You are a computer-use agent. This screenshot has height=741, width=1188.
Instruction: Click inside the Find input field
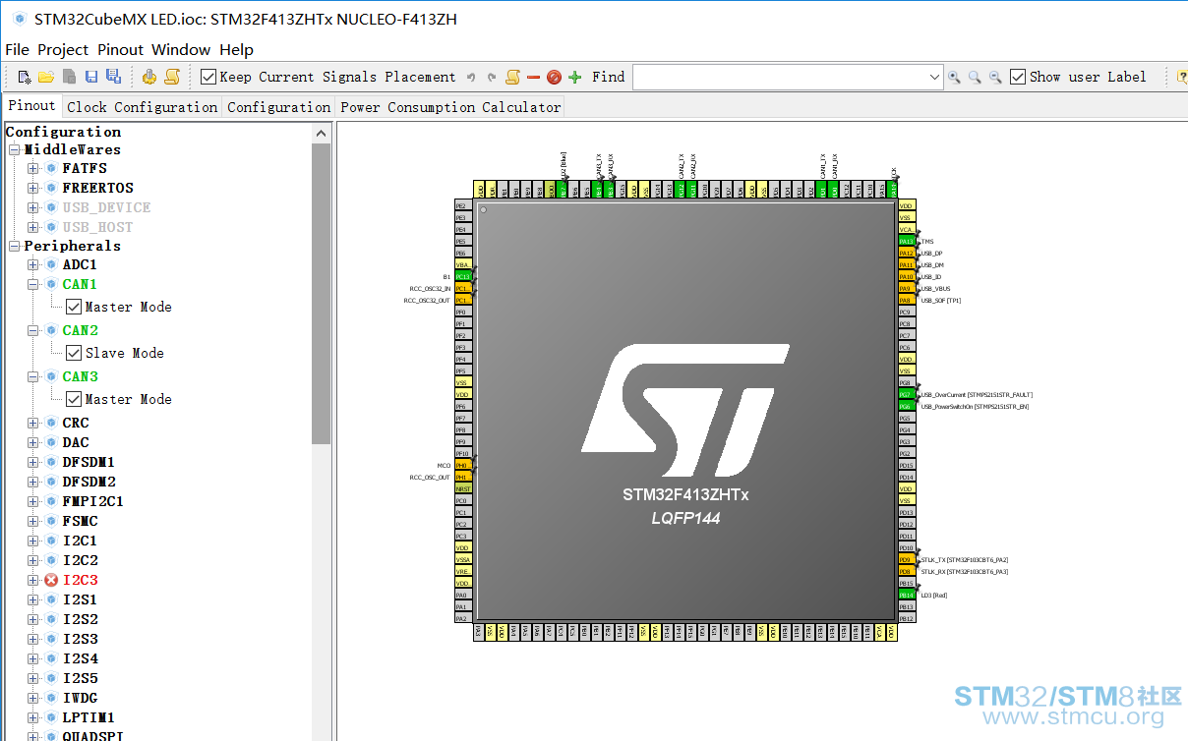(x=780, y=77)
